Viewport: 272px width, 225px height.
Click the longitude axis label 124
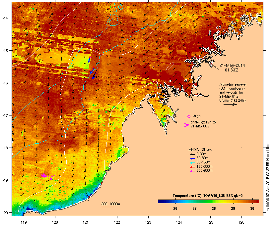(179, 222)
